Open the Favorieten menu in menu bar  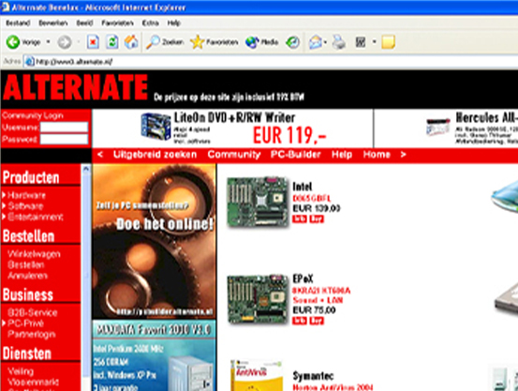(x=118, y=23)
